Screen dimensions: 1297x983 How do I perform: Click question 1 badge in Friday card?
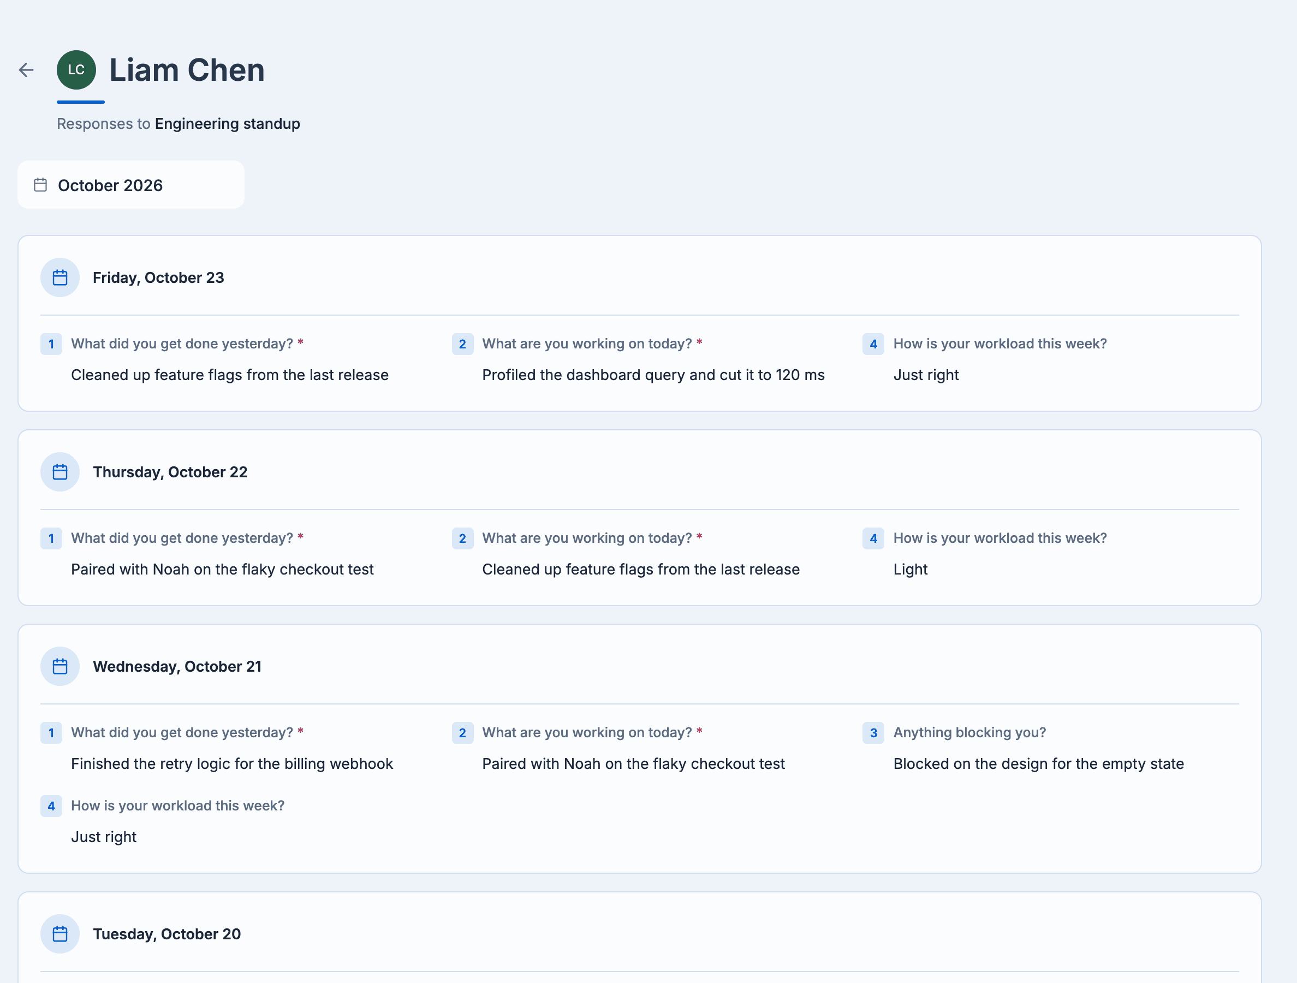[51, 344]
